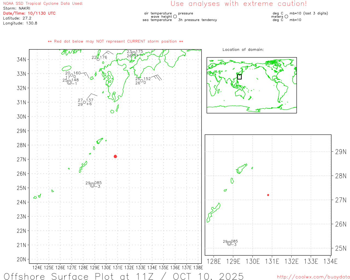The image size is (350, 280).
Task: Click the legend circle beside the meters label
Action: tap(286, 17)
